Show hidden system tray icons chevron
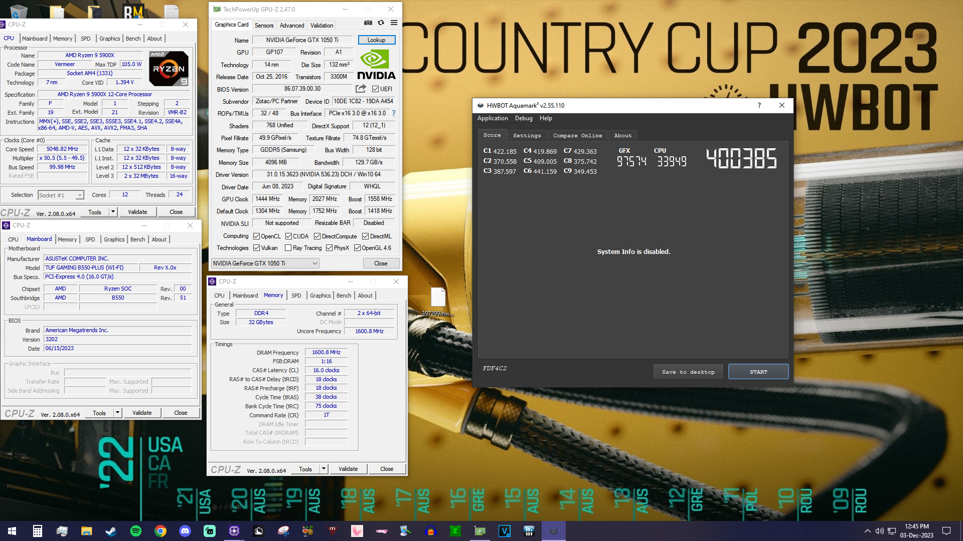Viewport: 963px width, 541px height. click(x=867, y=531)
